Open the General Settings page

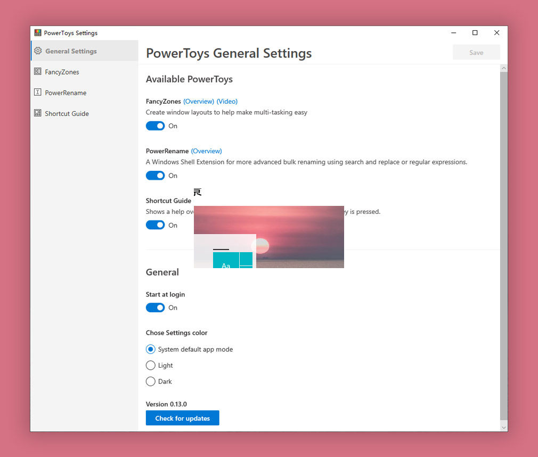84,51
